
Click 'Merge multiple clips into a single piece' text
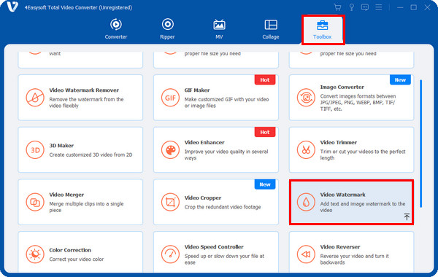86,207
